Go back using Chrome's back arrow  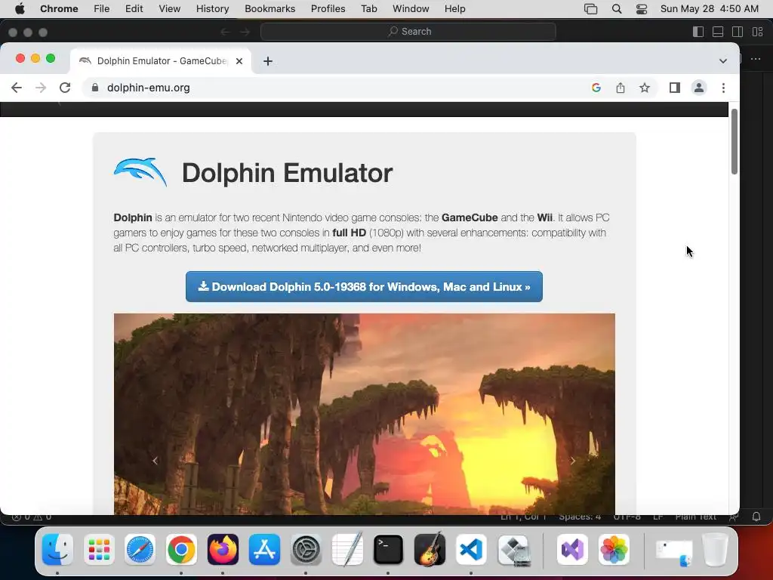click(x=17, y=88)
